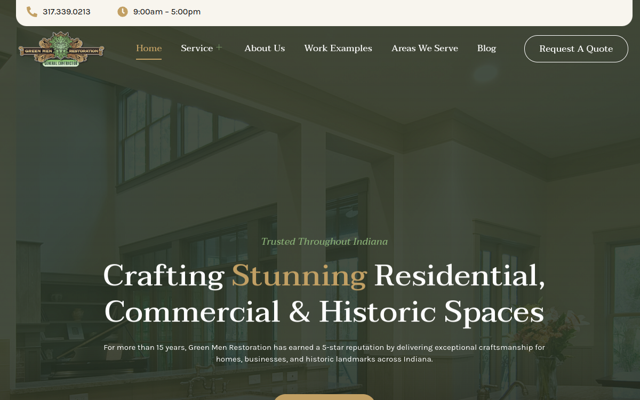This screenshot has width=640, height=400.
Task: Click the clock icon beside business hours
Action: click(x=123, y=12)
